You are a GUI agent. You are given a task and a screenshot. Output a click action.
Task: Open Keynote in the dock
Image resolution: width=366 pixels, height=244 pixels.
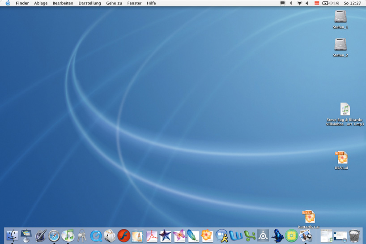(x=26, y=235)
